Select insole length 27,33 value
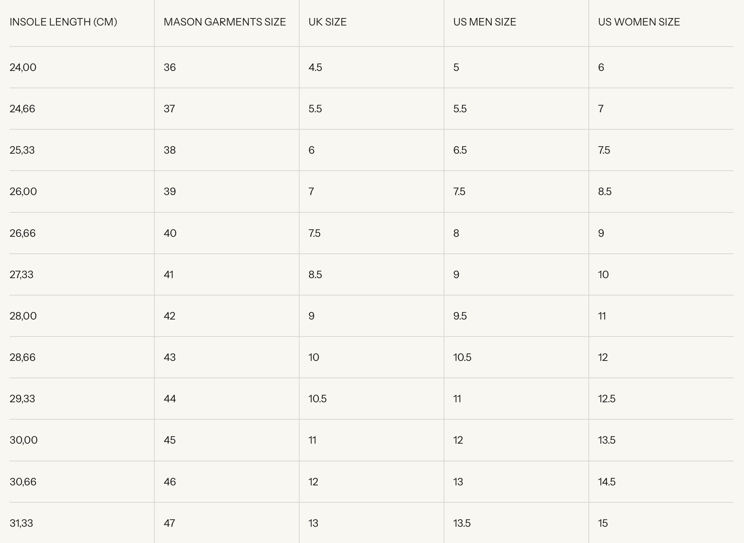Viewport: 744px width, 543px height. click(x=21, y=275)
